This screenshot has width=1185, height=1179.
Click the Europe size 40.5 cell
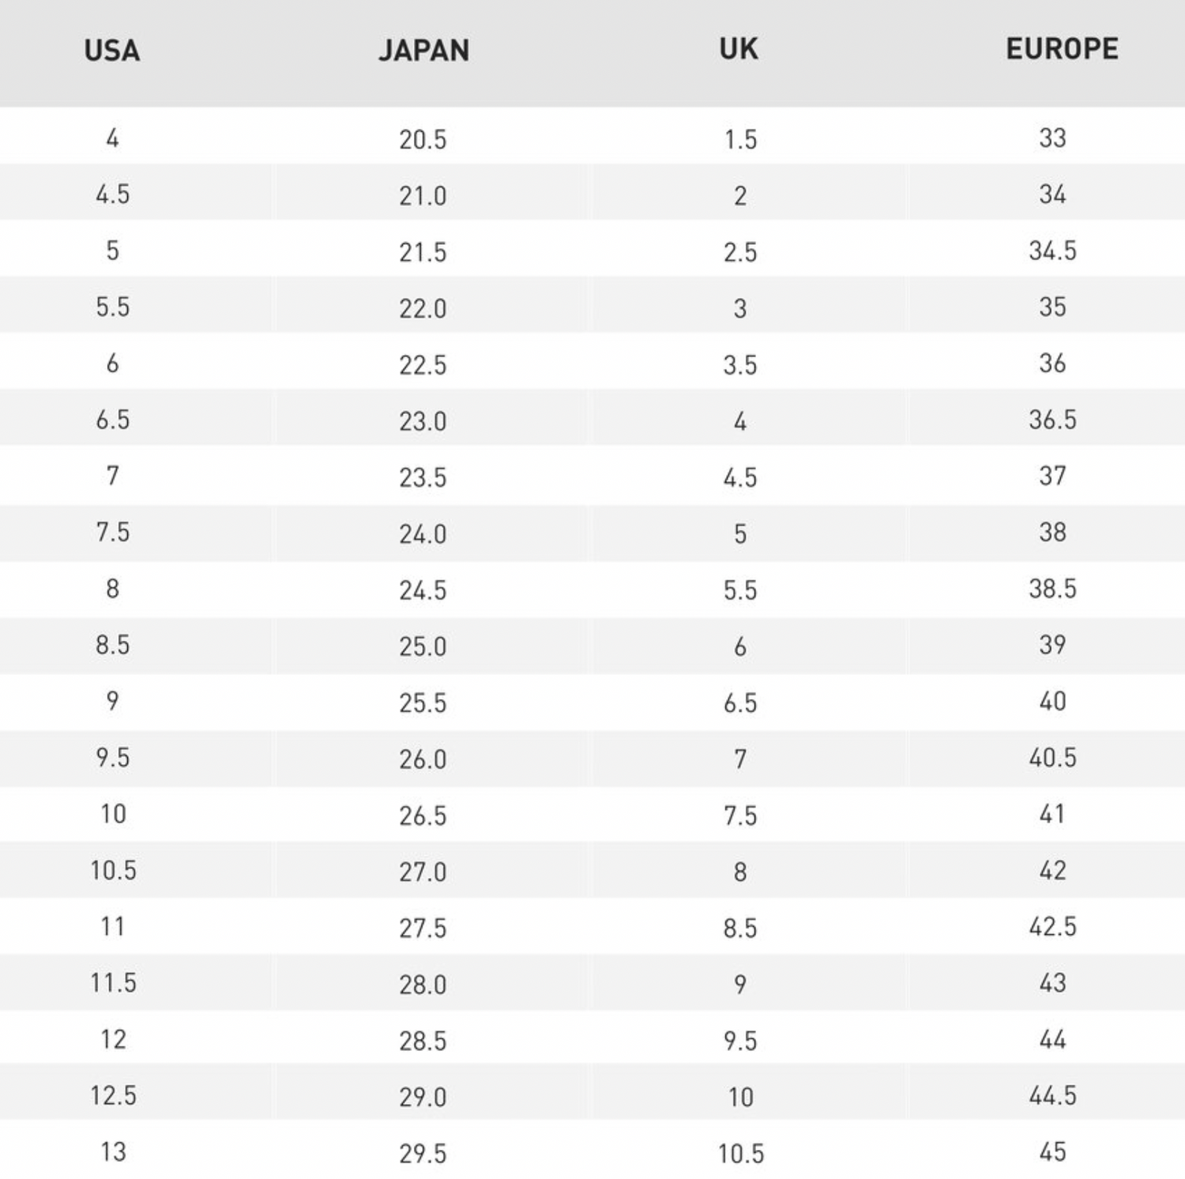(x=1052, y=758)
